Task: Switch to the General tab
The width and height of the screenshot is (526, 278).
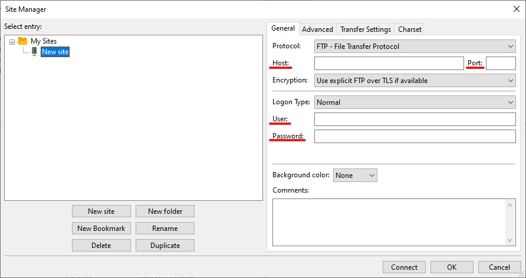Action: click(283, 28)
